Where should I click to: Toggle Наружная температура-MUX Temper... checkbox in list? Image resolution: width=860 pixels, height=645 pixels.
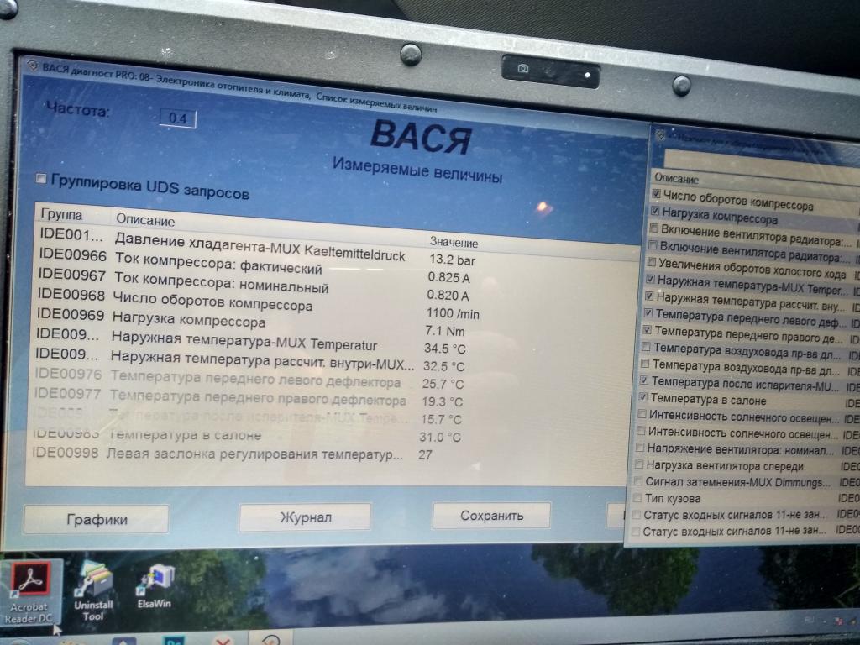click(x=651, y=279)
